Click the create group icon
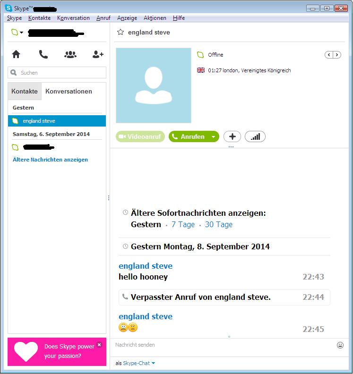353x374 pixels. tap(70, 55)
